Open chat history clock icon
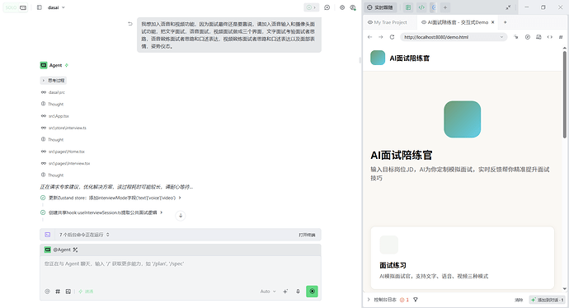The height and width of the screenshot is (308, 569). 327,7
